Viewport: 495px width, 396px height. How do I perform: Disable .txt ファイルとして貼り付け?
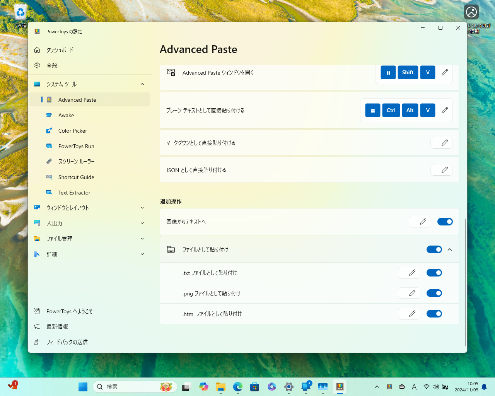pyautogui.click(x=434, y=273)
